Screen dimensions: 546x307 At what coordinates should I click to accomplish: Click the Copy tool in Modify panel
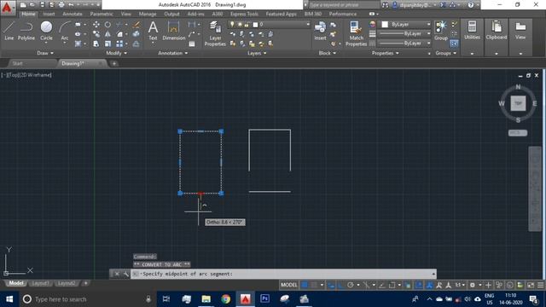point(96,34)
